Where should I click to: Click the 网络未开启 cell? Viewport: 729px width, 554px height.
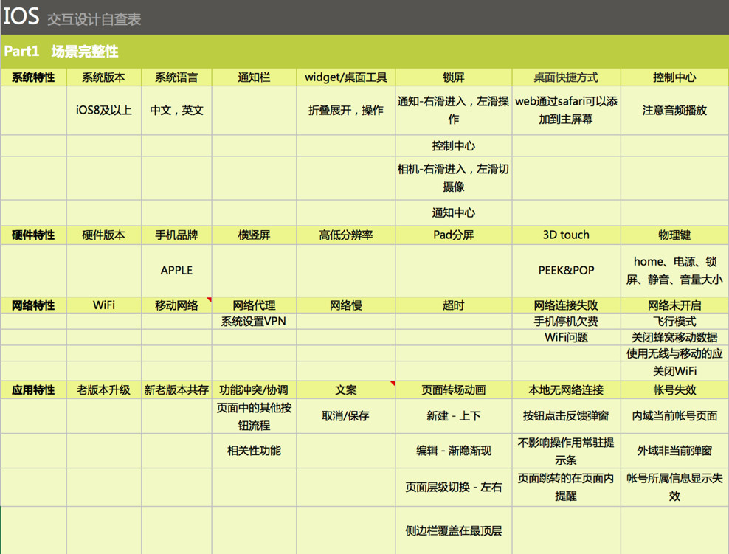click(x=674, y=305)
